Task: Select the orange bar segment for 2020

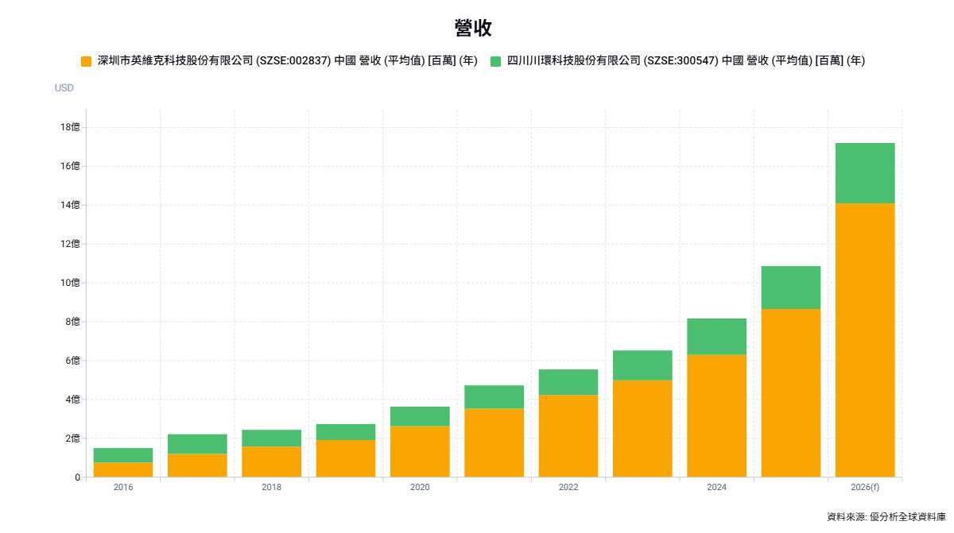Action: click(x=420, y=451)
